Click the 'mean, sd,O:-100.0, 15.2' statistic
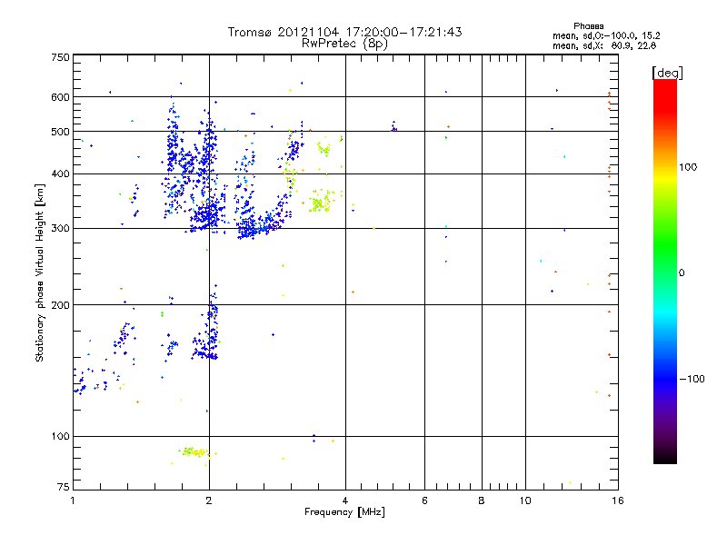Viewport: 727px width, 545px height. [606, 35]
